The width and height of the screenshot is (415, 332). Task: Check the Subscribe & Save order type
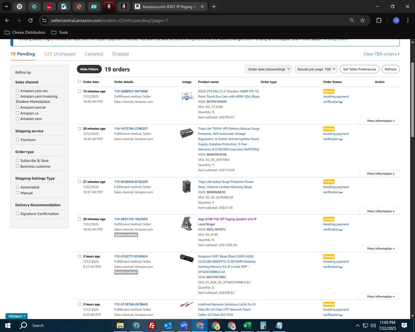18,160
